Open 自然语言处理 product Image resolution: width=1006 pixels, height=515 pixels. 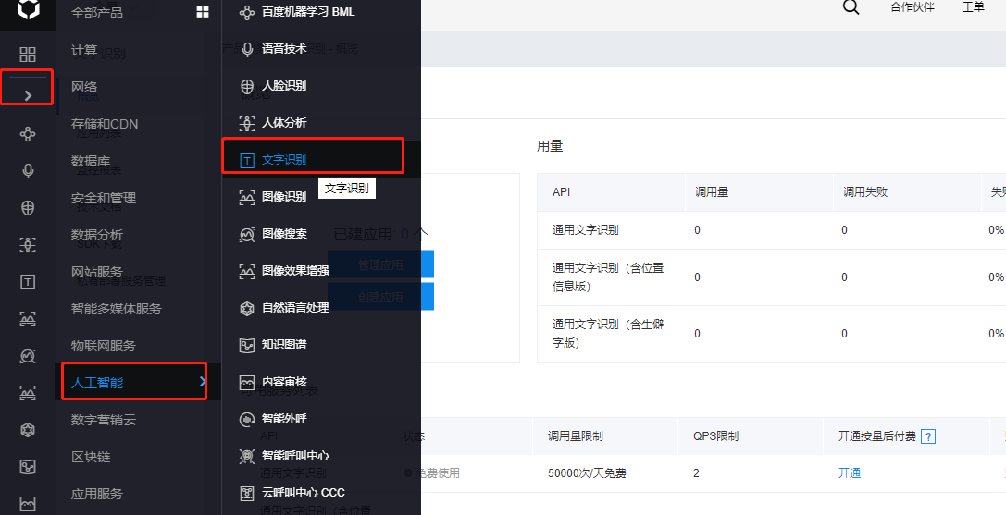click(x=295, y=308)
